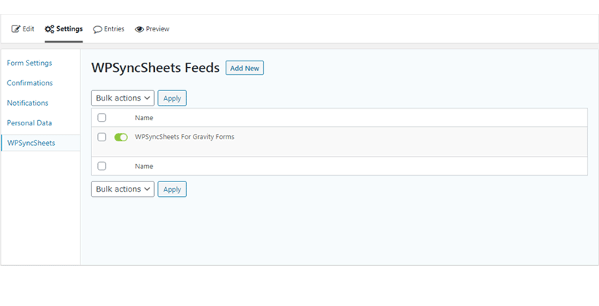Screen dimensions: 599x306
Task: Open the top Bulk actions dropdown
Action: tap(123, 98)
